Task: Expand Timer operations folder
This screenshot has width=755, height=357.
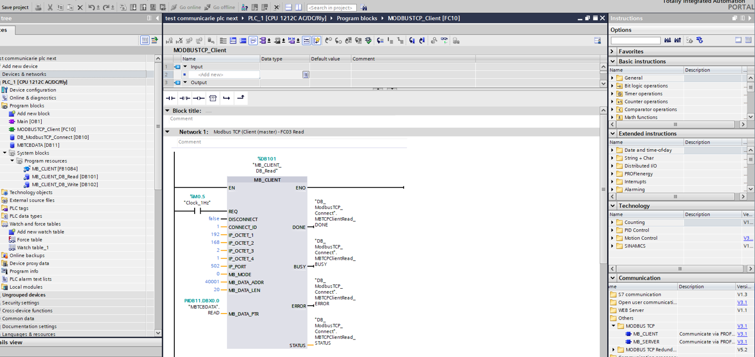Action: tap(613, 94)
